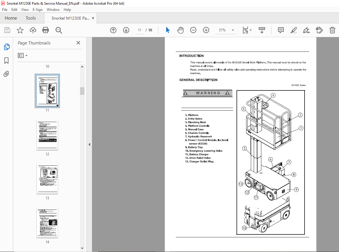Select the Snorkel M1230E document tab
Image resolution: width=339 pixels, height=252 pixels.
click(70, 18)
